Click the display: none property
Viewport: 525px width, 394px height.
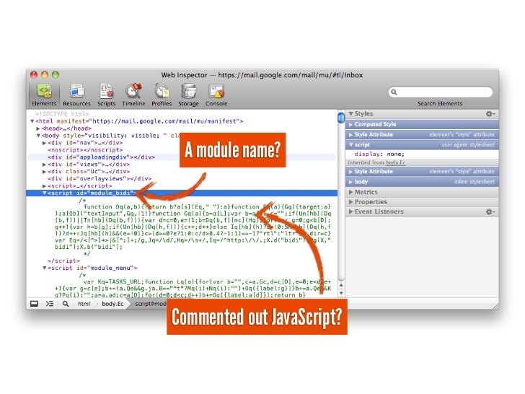[379, 154]
